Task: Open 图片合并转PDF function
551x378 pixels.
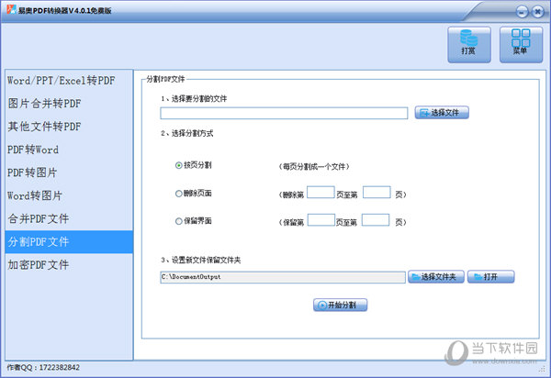Action: tap(69, 104)
